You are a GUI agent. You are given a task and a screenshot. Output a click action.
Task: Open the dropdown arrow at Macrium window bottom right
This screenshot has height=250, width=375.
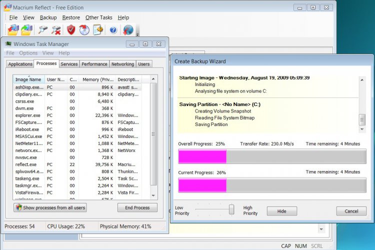coord(320,229)
